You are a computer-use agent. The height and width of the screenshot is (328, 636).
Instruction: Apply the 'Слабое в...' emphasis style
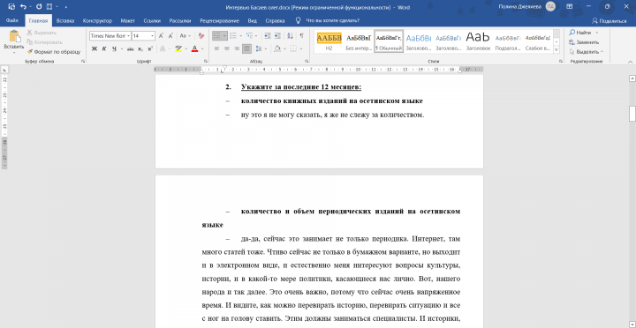click(538, 41)
